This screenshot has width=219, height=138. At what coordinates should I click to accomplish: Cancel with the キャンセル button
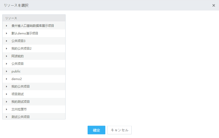click(120, 130)
